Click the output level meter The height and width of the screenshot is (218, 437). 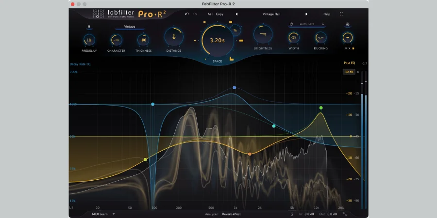[364, 140]
